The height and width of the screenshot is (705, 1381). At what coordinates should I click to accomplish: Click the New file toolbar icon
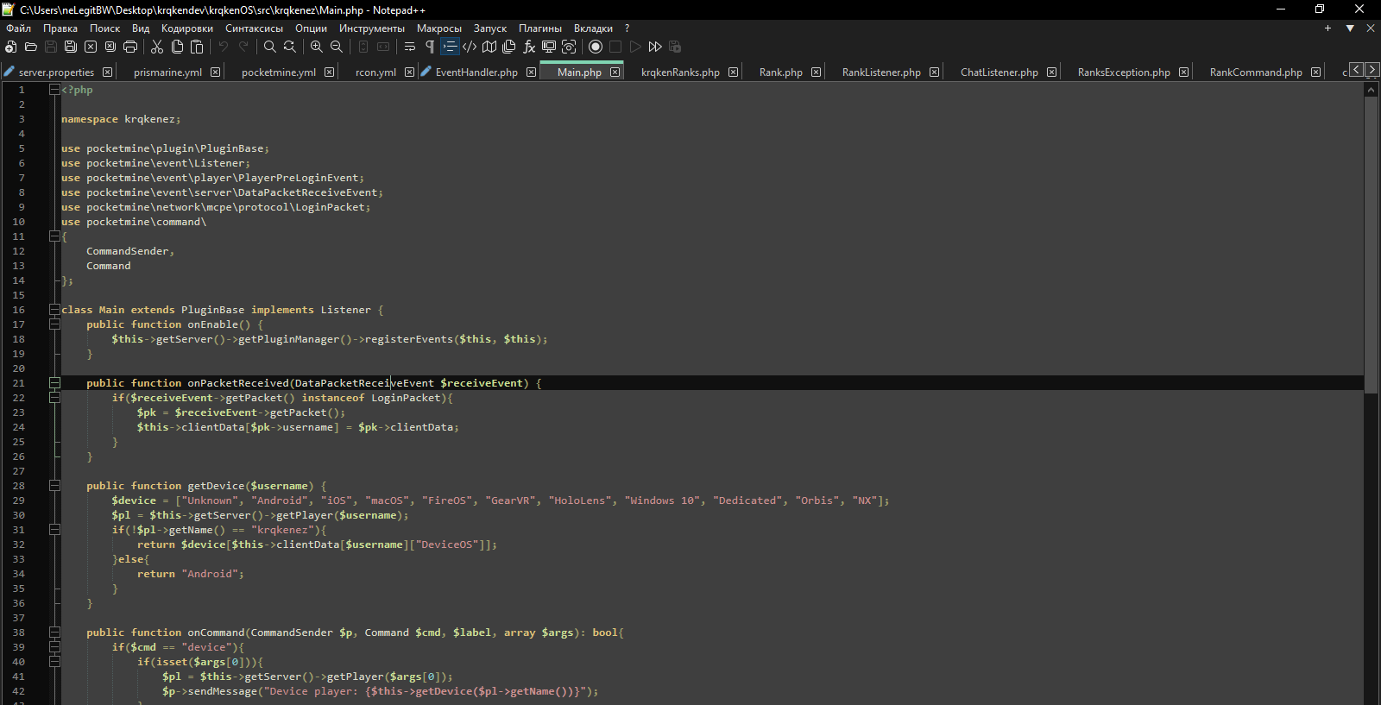tap(11, 47)
